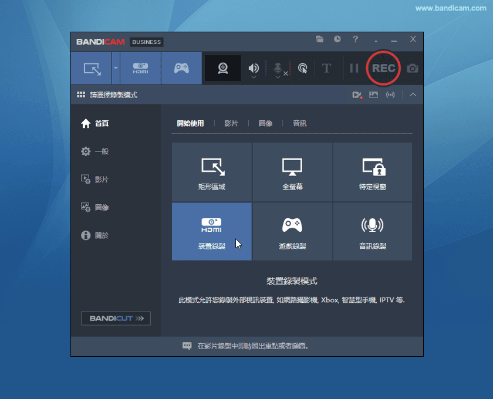
Task: Click the tip text in the status bar
Action: click(253, 346)
